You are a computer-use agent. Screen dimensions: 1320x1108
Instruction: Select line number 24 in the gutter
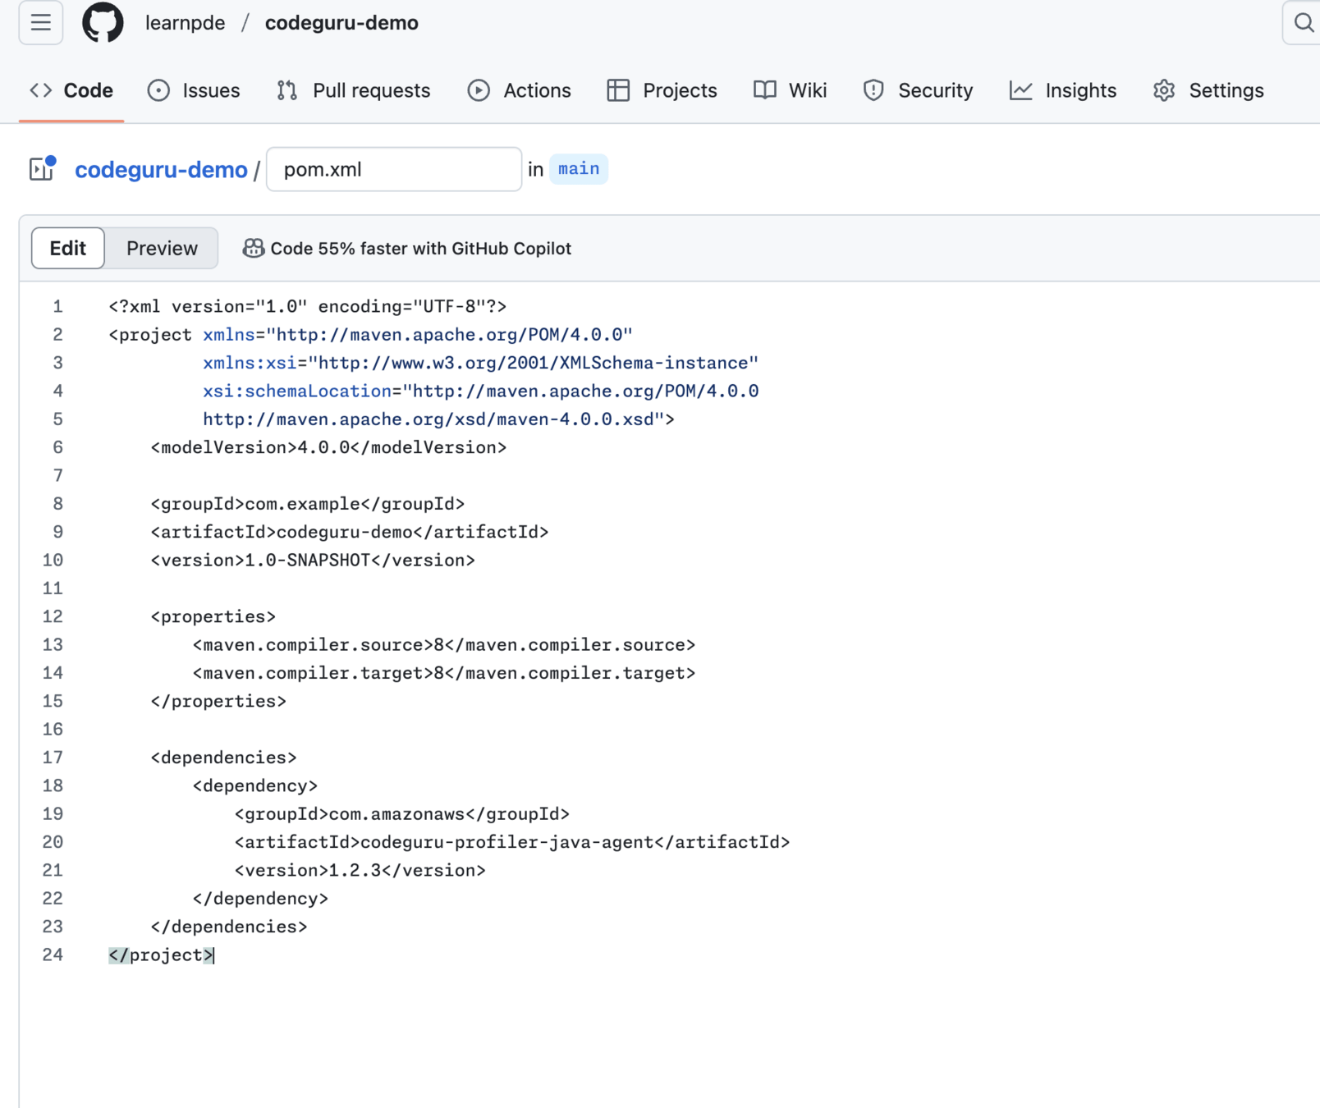click(x=53, y=955)
